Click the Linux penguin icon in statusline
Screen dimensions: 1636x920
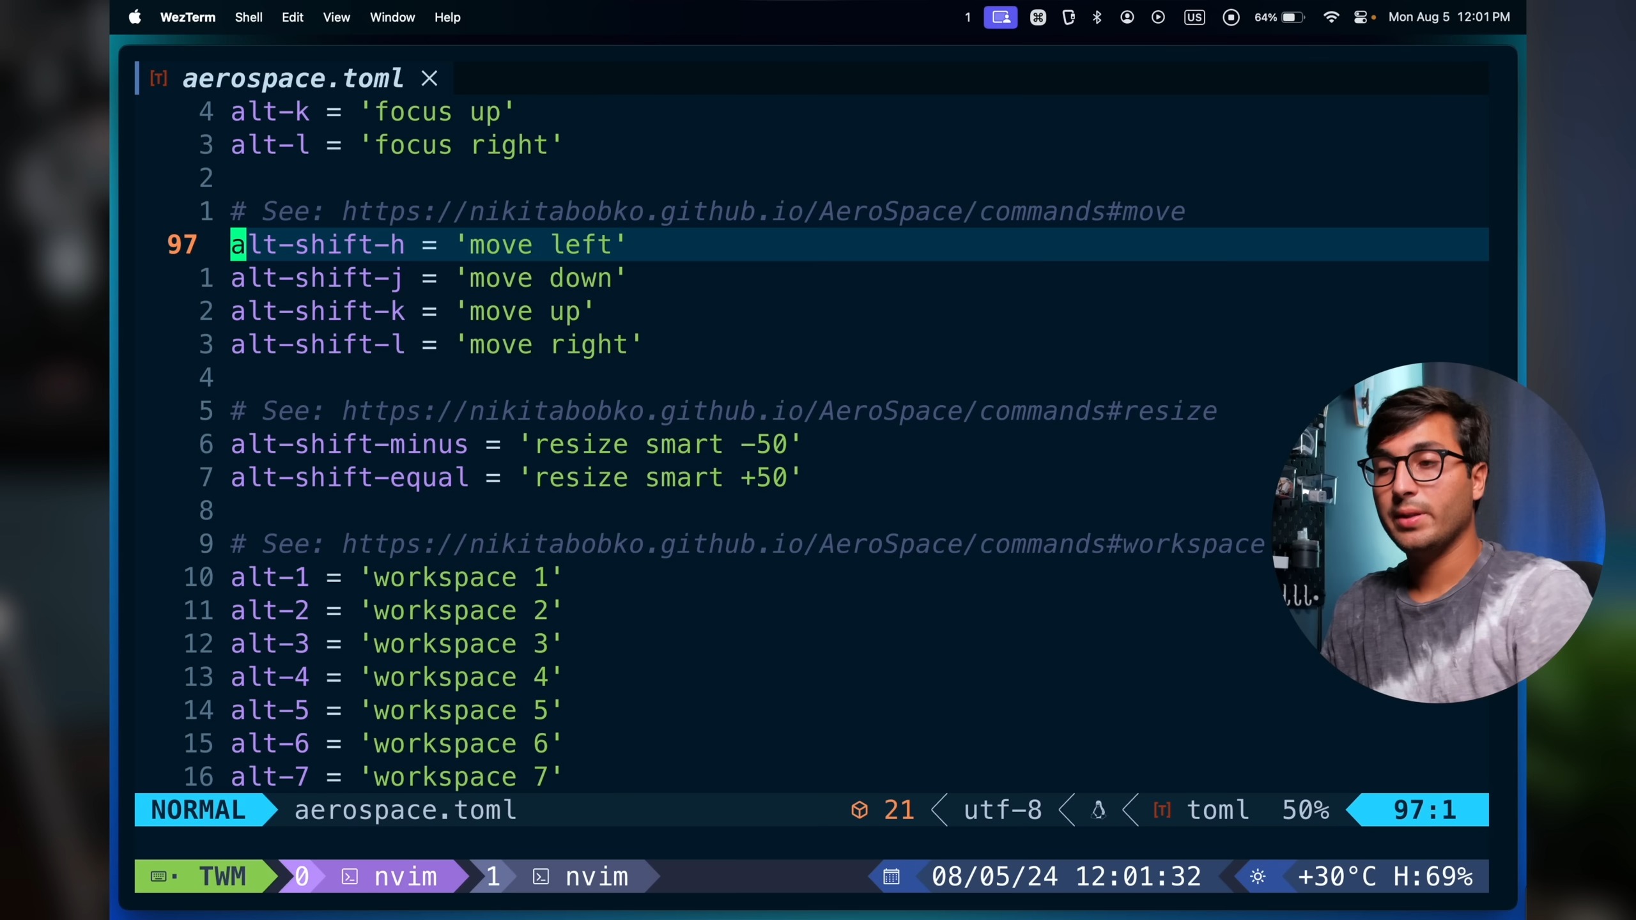click(1099, 810)
